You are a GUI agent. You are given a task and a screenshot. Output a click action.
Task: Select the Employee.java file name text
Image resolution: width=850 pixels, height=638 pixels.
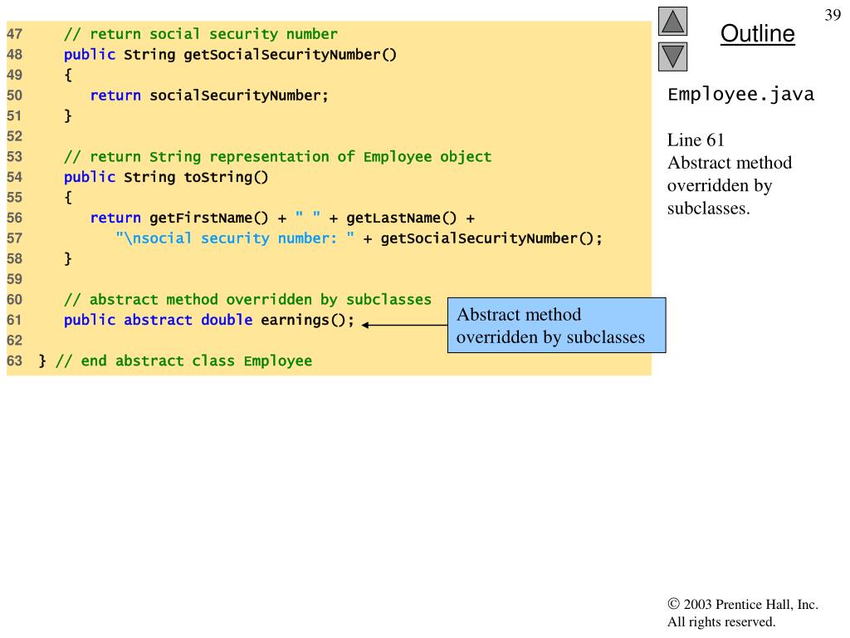pyautogui.click(x=740, y=95)
